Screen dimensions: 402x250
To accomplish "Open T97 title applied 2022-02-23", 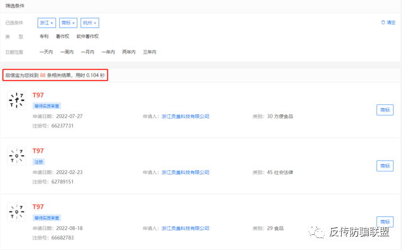I will click(x=38, y=151).
